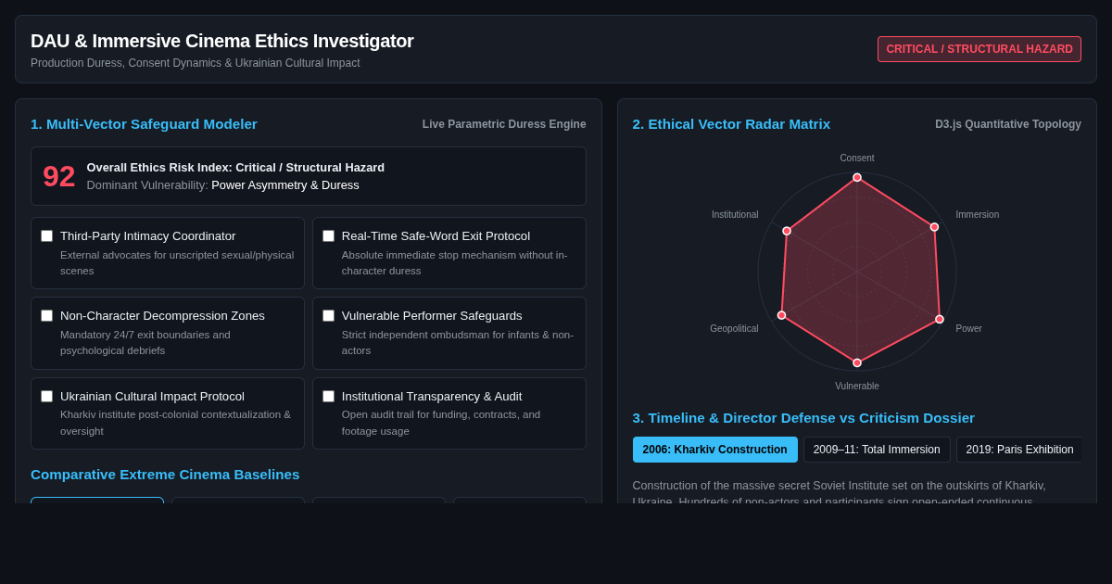Click the Vulnerable axis label
Image resolution: width=1112 pixels, height=584 pixels.
857,387
